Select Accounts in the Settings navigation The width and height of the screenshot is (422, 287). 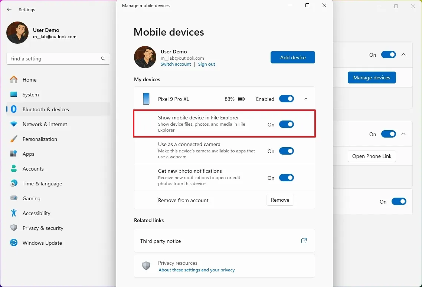tap(13, 169)
